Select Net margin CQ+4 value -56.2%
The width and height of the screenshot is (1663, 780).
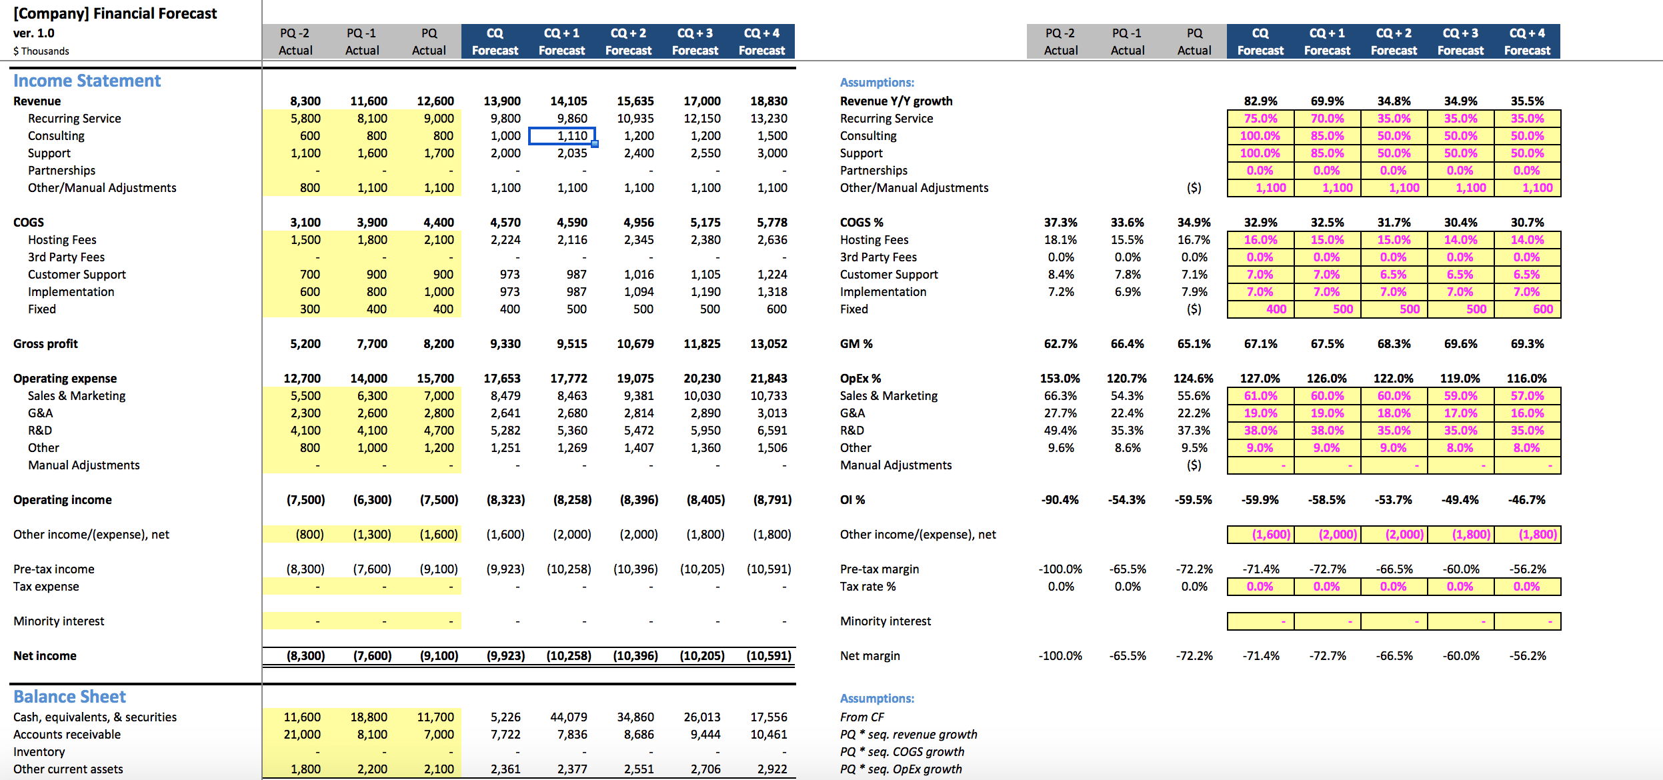1528,656
